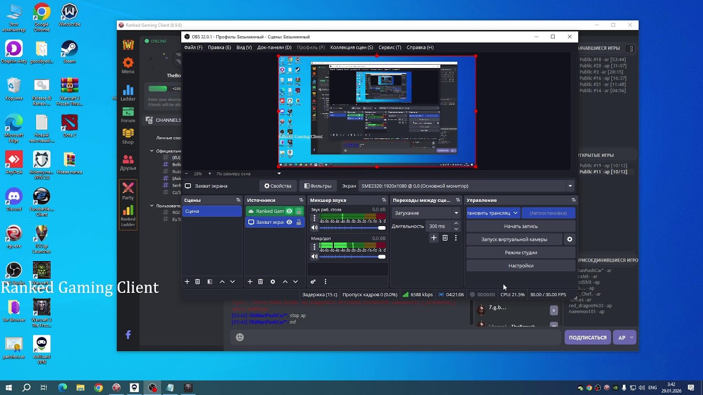
Task: Collapse the Официальные channel group
Action: click(152, 151)
